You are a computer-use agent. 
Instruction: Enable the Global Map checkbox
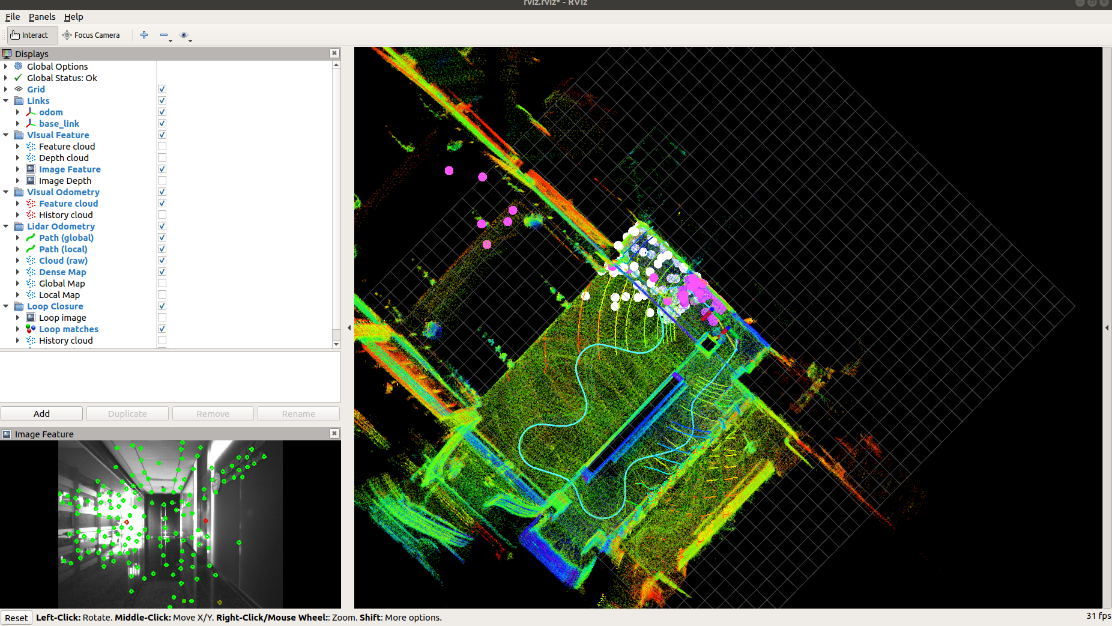162,283
